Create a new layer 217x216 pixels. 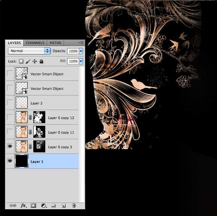pos(64,206)
